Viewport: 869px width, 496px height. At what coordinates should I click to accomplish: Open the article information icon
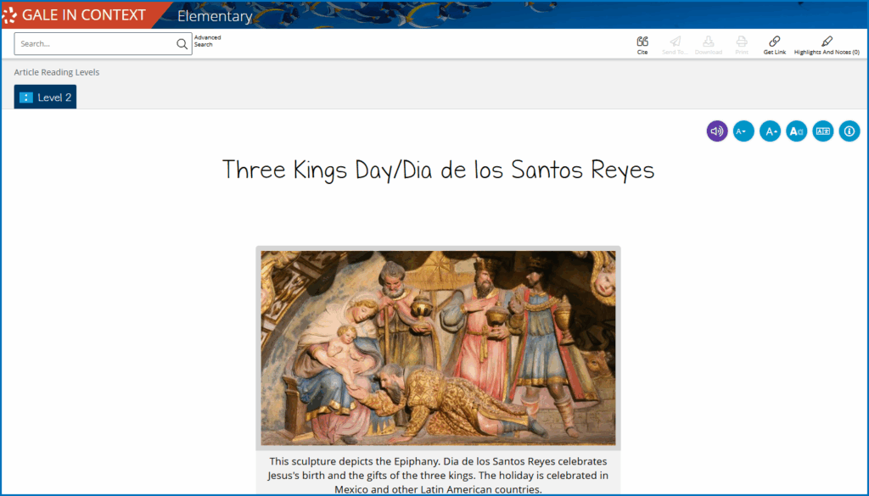pyautogui.click(x=849, y=131)
